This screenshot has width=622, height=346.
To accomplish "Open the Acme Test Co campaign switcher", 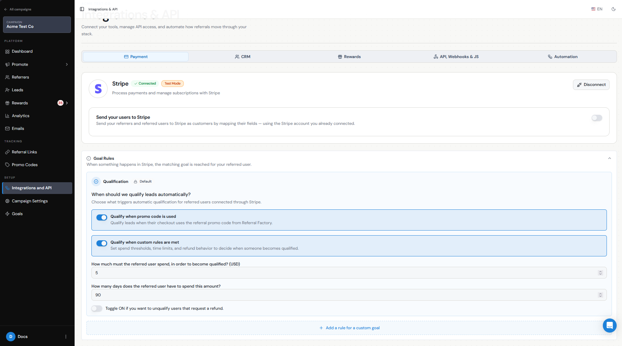I will click(37, 24).
